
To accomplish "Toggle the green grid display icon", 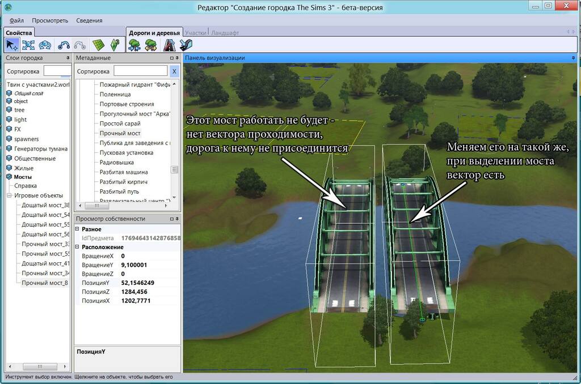I will pos(98,45).
